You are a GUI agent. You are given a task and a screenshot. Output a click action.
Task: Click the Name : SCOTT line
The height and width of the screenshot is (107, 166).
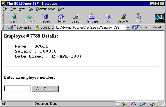coord(31,46)
